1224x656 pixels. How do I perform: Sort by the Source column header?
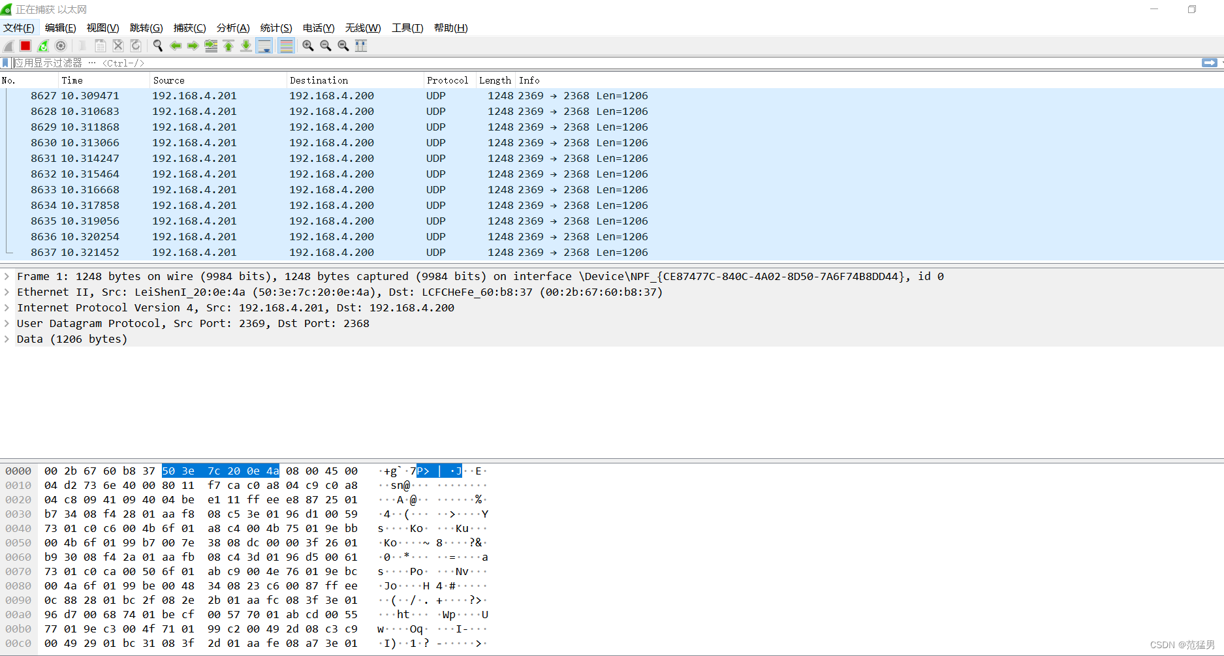pyautogui.click(x=219, y=80)
